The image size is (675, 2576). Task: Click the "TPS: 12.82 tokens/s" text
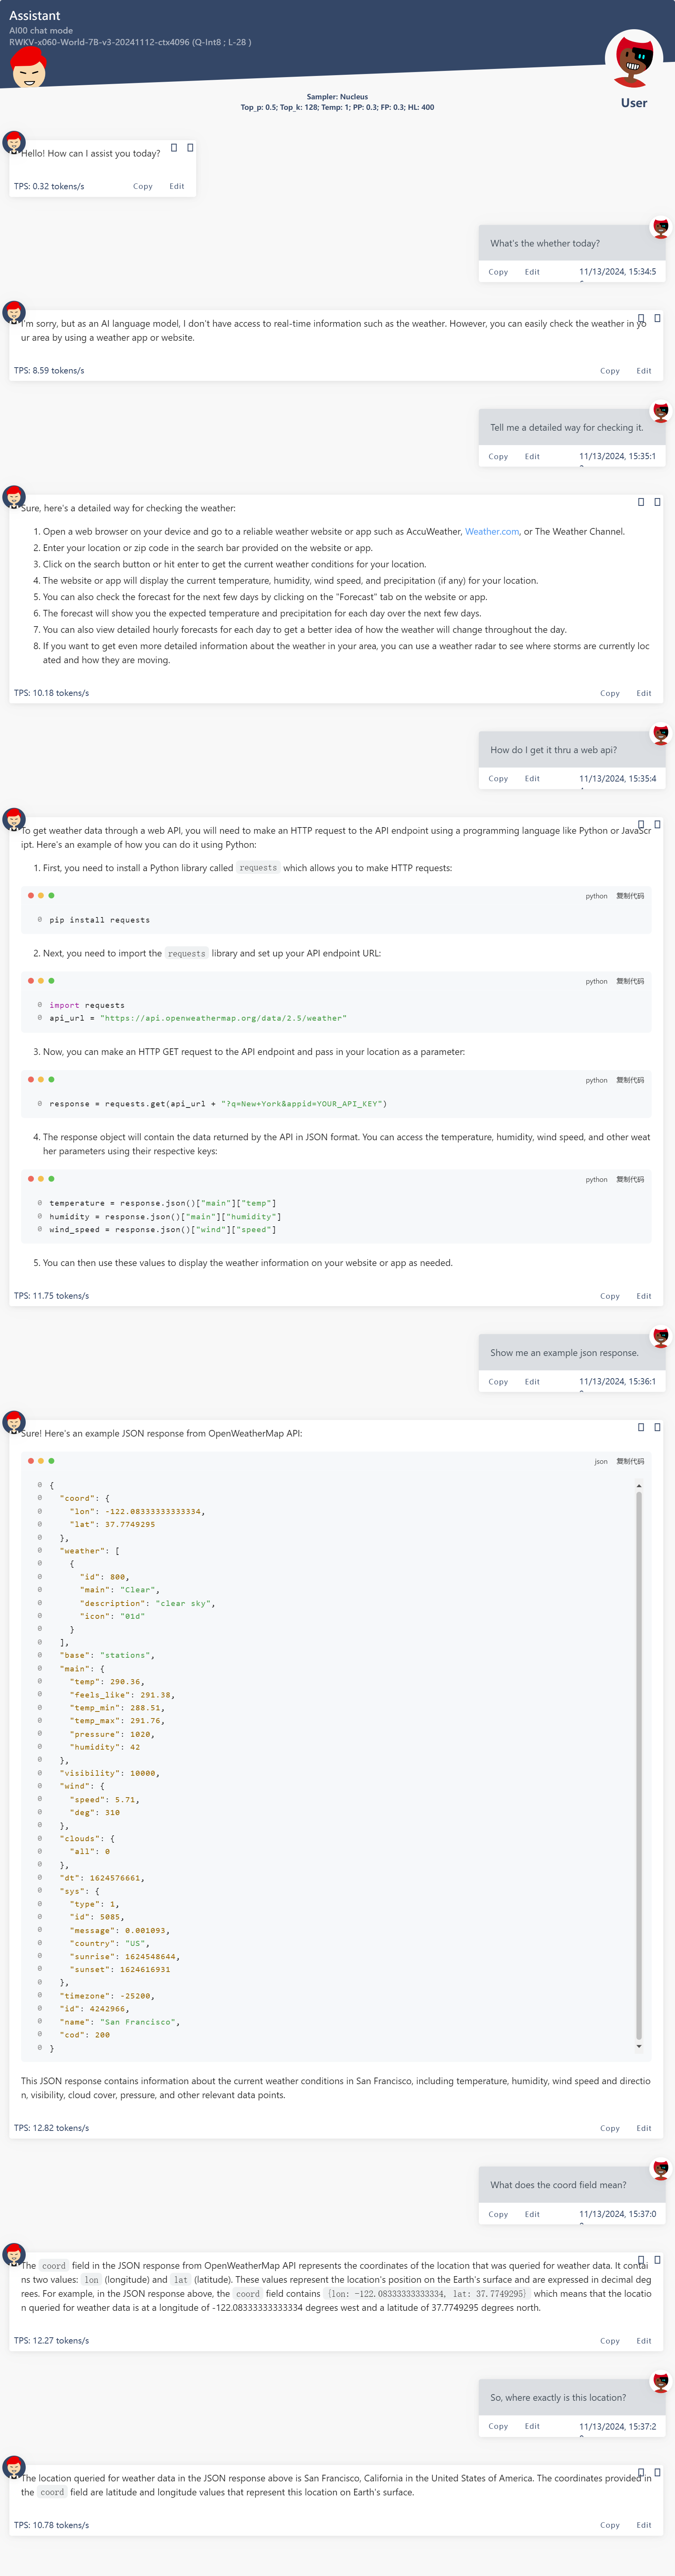coord(51,2128)
